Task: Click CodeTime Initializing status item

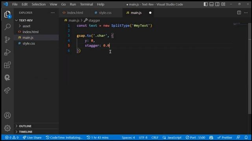Action: 64,137
